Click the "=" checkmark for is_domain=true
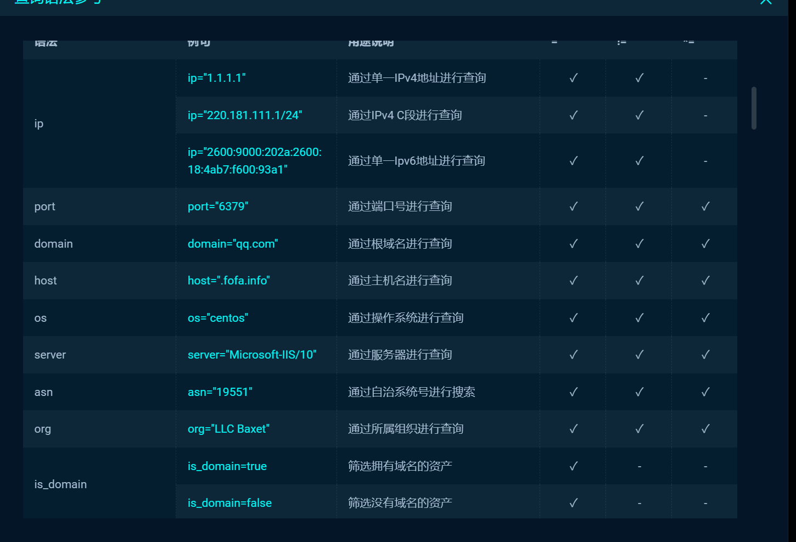The image size is (796, 542). (x=573, y=466)
